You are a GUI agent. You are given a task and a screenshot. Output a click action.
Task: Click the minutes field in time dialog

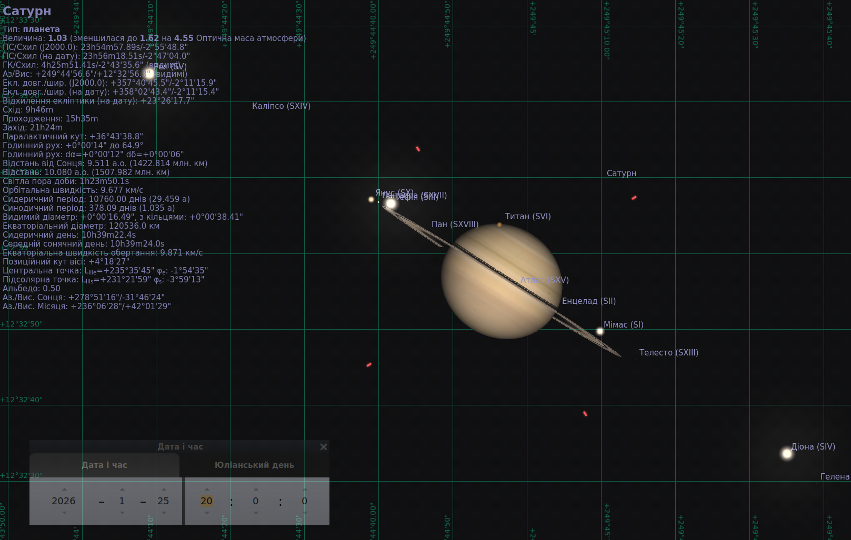tap(256, 501)
